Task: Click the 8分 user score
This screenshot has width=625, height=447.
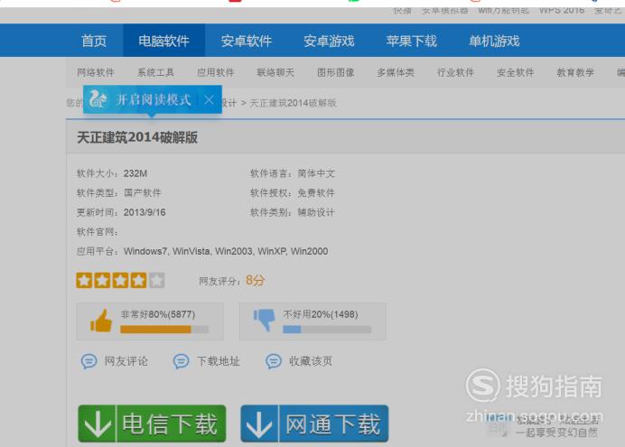Action: 255,281
